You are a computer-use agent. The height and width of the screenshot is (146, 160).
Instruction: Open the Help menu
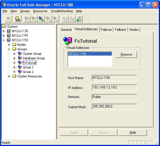[79, 11]
